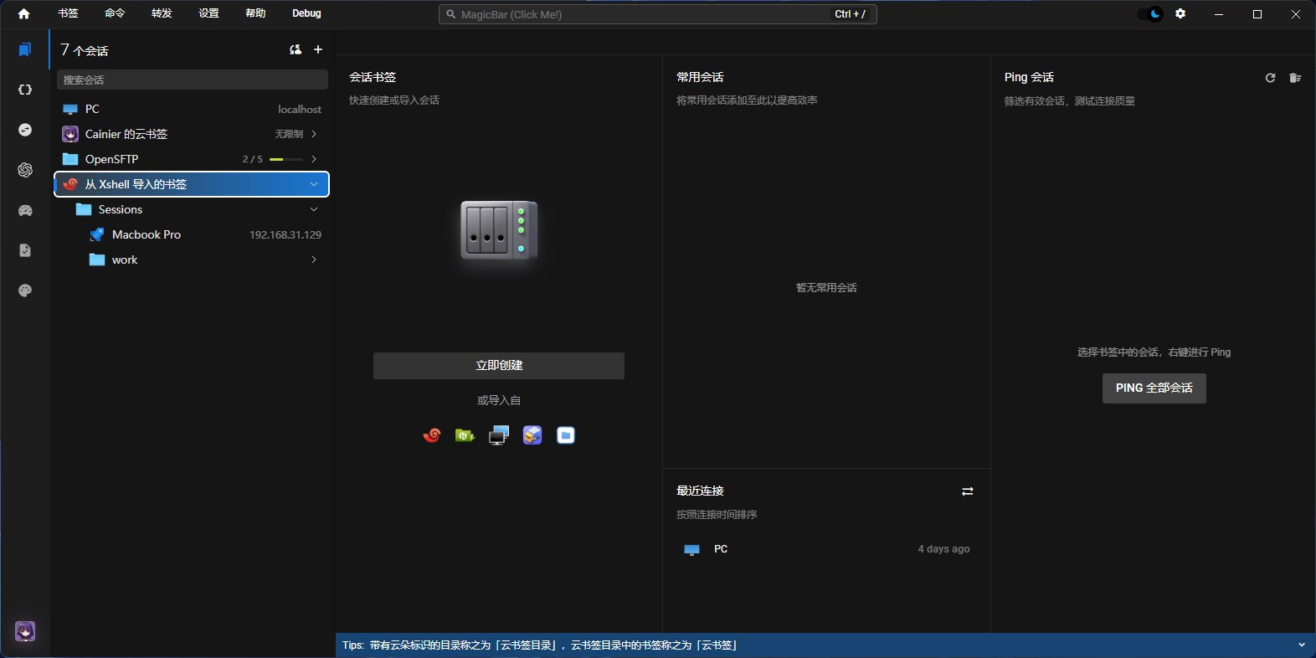Open the Debug menu
This screenshot has height=658, width=1316.
click(306, 13)
